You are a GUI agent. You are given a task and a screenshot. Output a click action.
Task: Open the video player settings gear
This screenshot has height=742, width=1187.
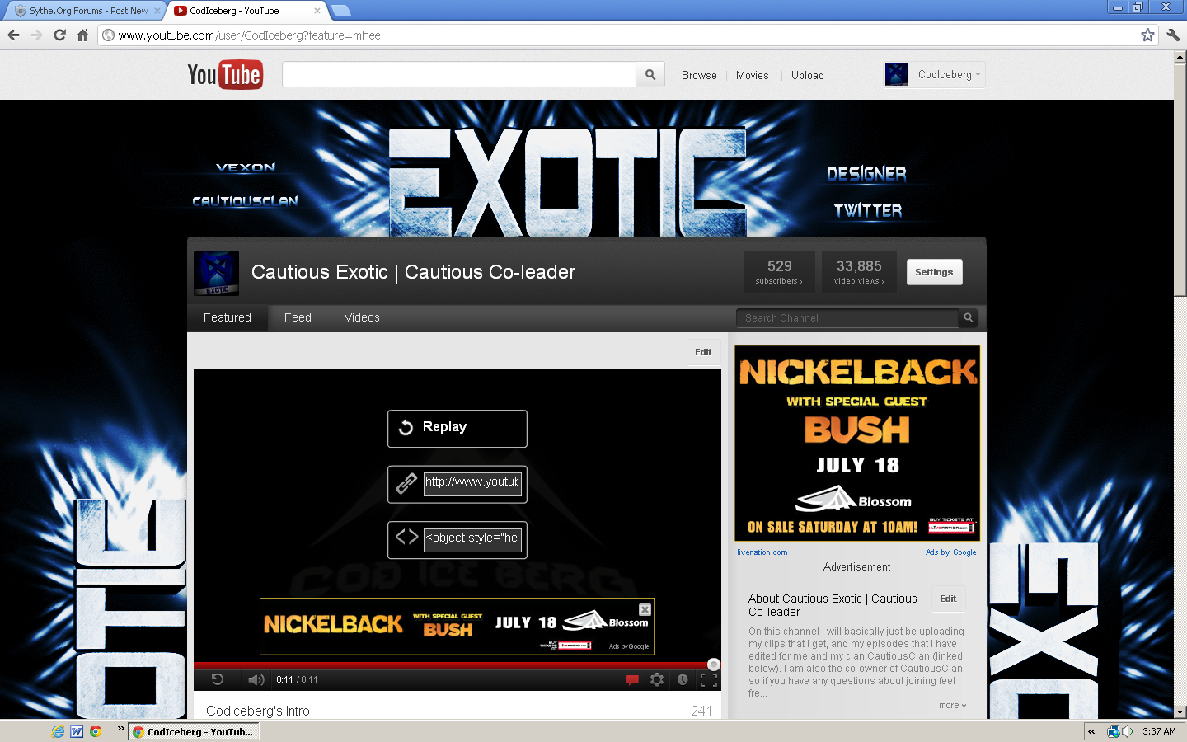[x=657, y=679]
